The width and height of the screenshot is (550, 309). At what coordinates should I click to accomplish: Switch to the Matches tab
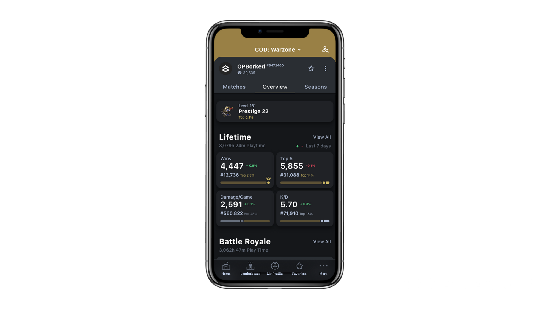[x=234, y=87]
